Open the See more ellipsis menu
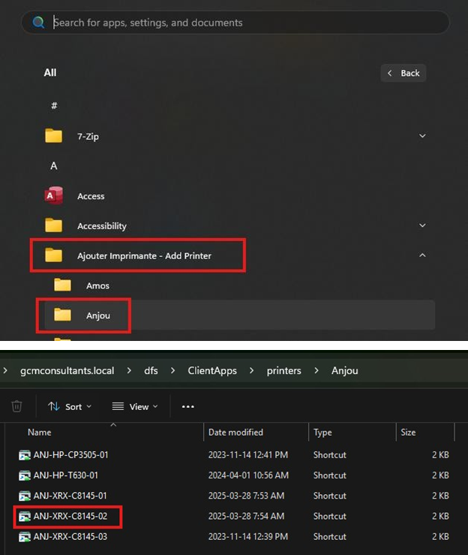This screenshot has height=555, width=468. [187, 406]
